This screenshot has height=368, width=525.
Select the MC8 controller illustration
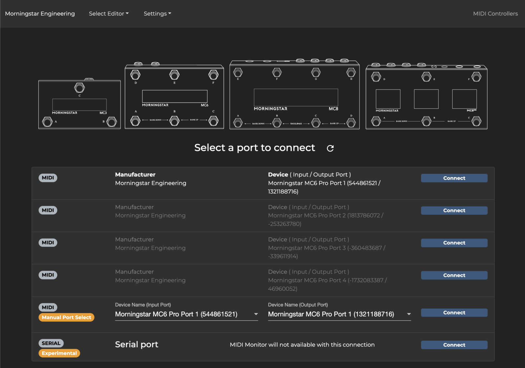pos(294,95)
